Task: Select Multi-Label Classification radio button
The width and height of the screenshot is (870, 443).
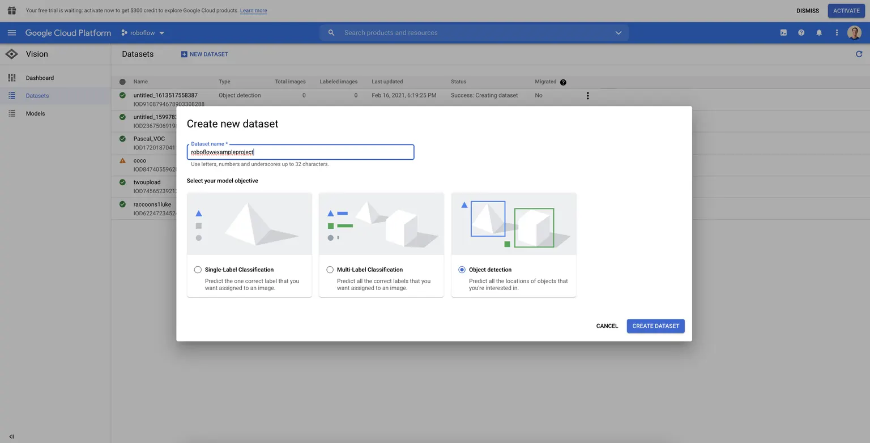Action: [330, 270]
